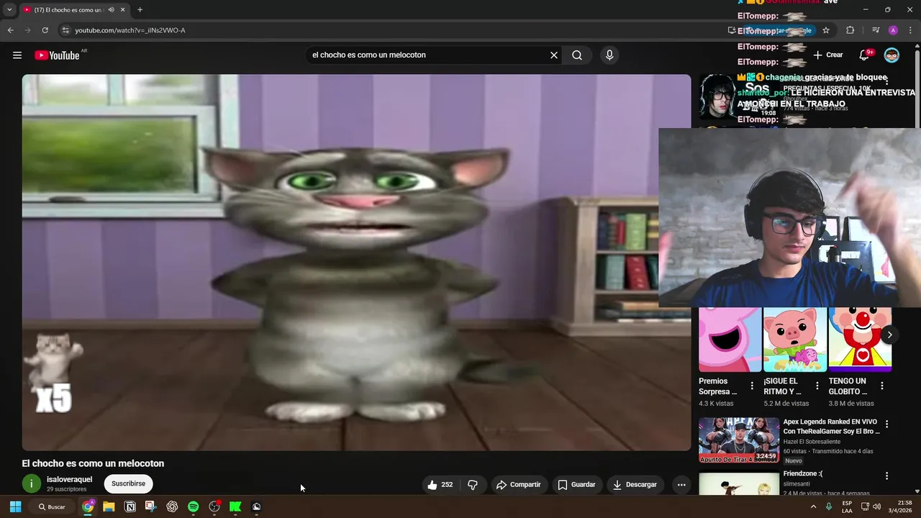Screen dimensions: 921x518
Task: Clear the YouTube search box text
Action: click(554, 55)
